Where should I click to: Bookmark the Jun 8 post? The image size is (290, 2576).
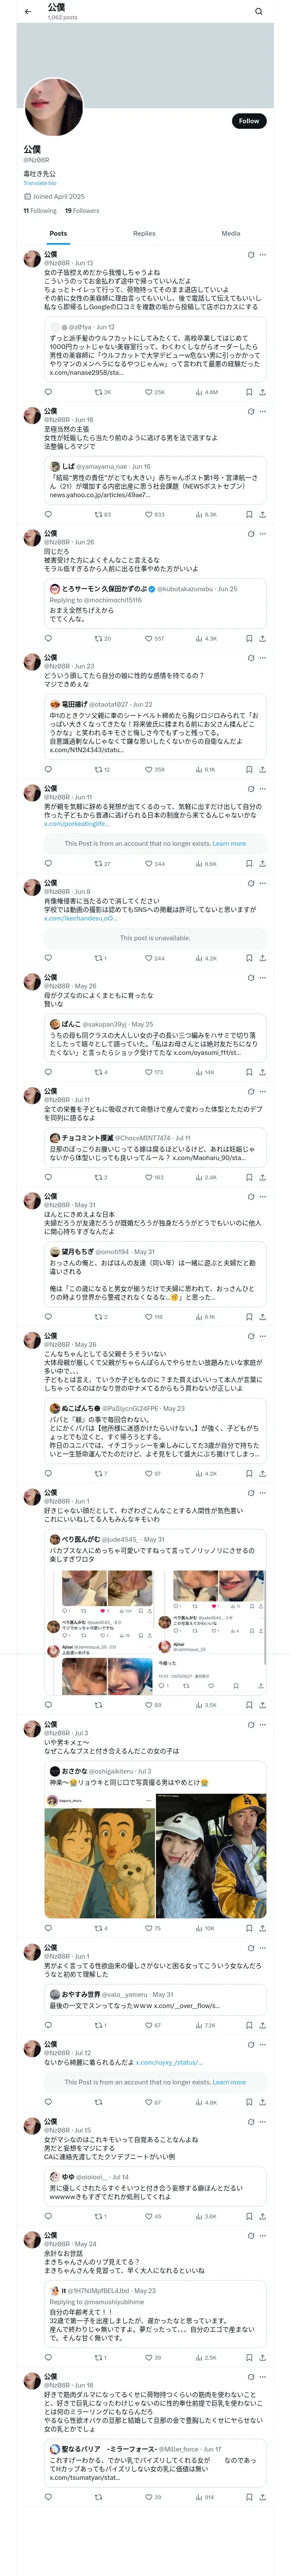249,958
